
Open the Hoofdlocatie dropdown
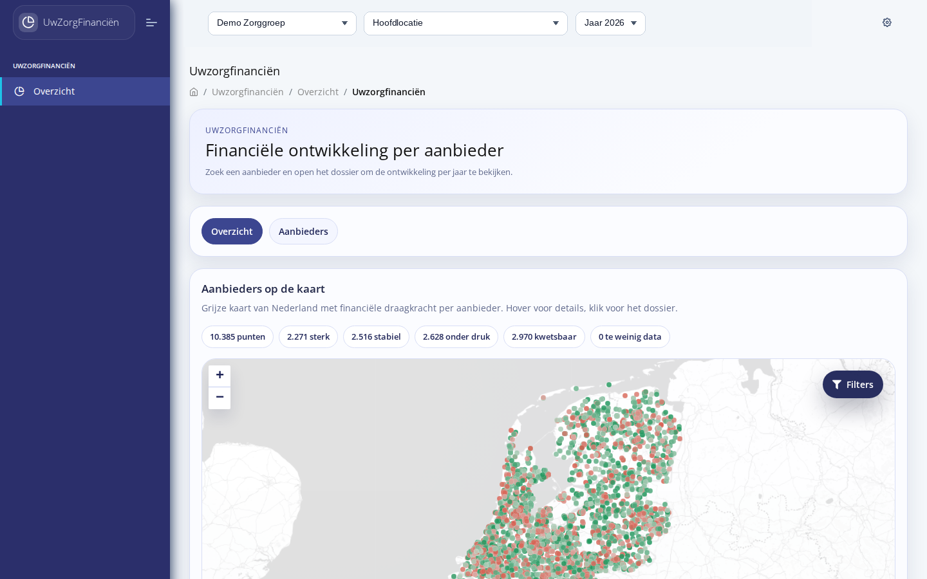pos(465,23)
